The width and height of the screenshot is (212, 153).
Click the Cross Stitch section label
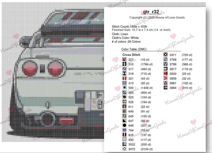(131, 55)
